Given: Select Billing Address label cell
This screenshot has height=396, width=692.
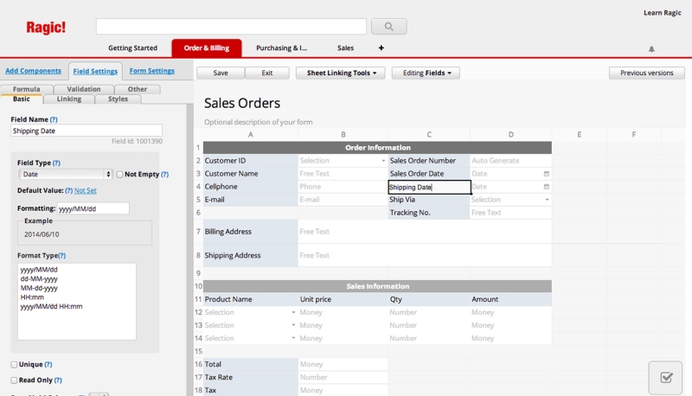Looking at the screenshot, I should pos(251,232).
